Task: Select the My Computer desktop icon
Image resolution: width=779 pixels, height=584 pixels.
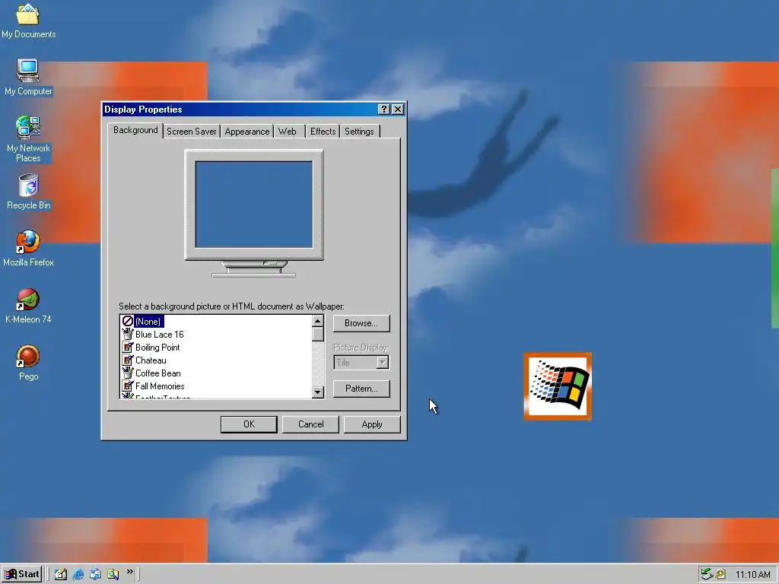Action: 28,78
